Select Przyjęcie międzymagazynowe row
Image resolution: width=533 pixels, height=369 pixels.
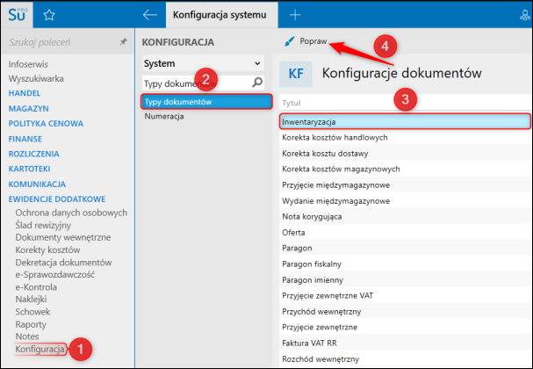pos(405,185)
